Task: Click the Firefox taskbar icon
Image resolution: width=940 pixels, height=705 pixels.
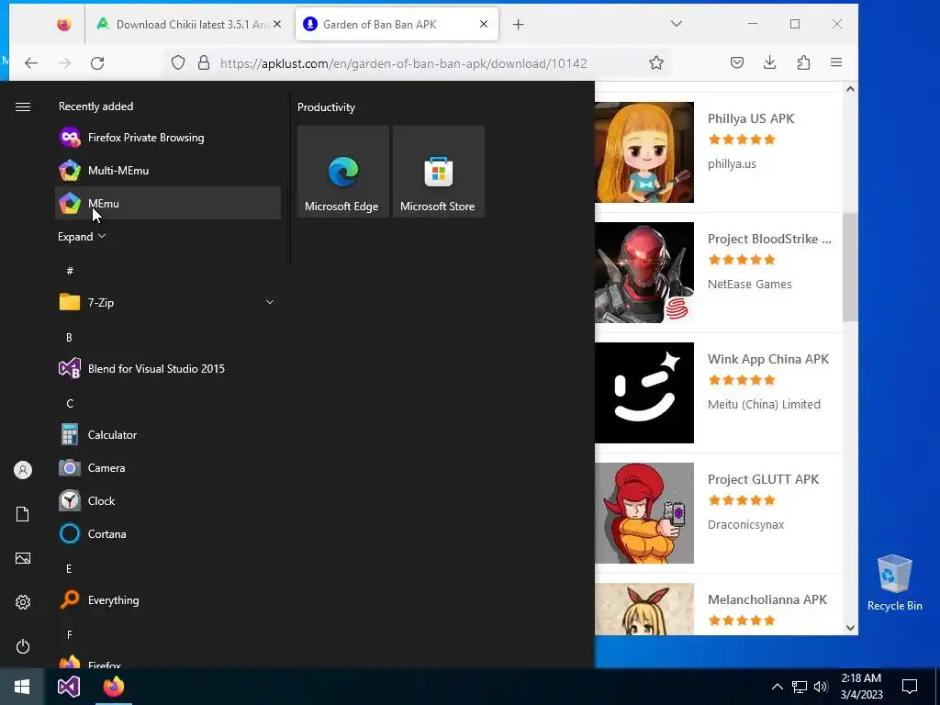Action: 113,687
